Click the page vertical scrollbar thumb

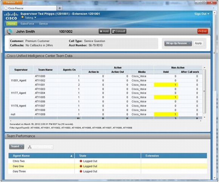pos(214,53)
